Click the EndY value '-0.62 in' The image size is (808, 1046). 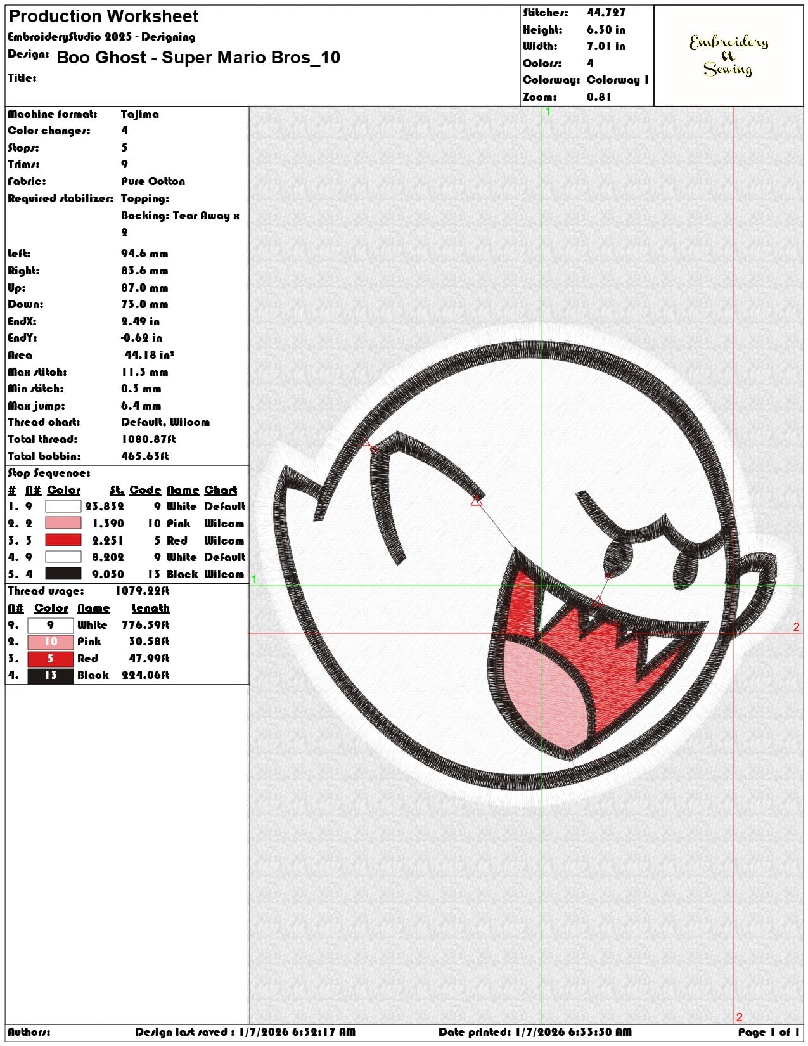pyautogui.click(x=142, y=338)
